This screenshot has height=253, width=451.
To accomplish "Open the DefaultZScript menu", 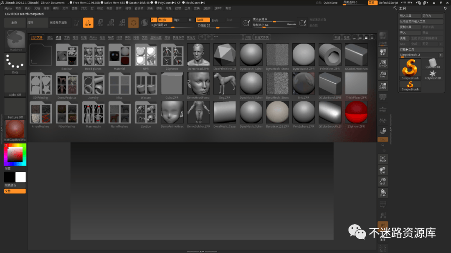I will (x=388, y=2).
